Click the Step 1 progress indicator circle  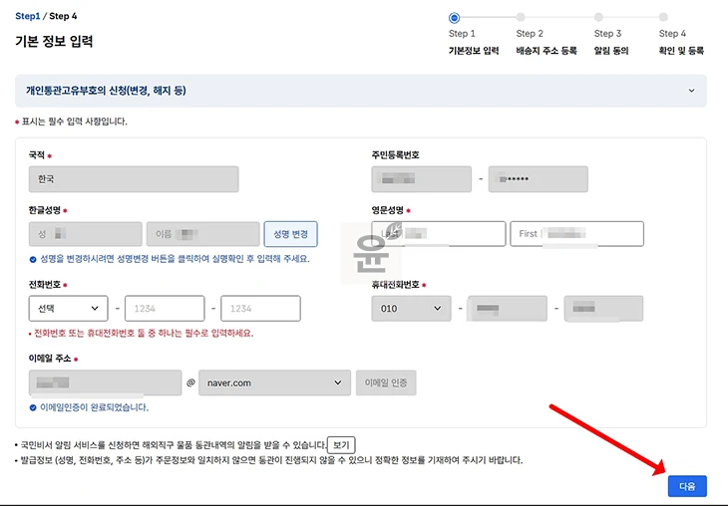pos(454,18)
